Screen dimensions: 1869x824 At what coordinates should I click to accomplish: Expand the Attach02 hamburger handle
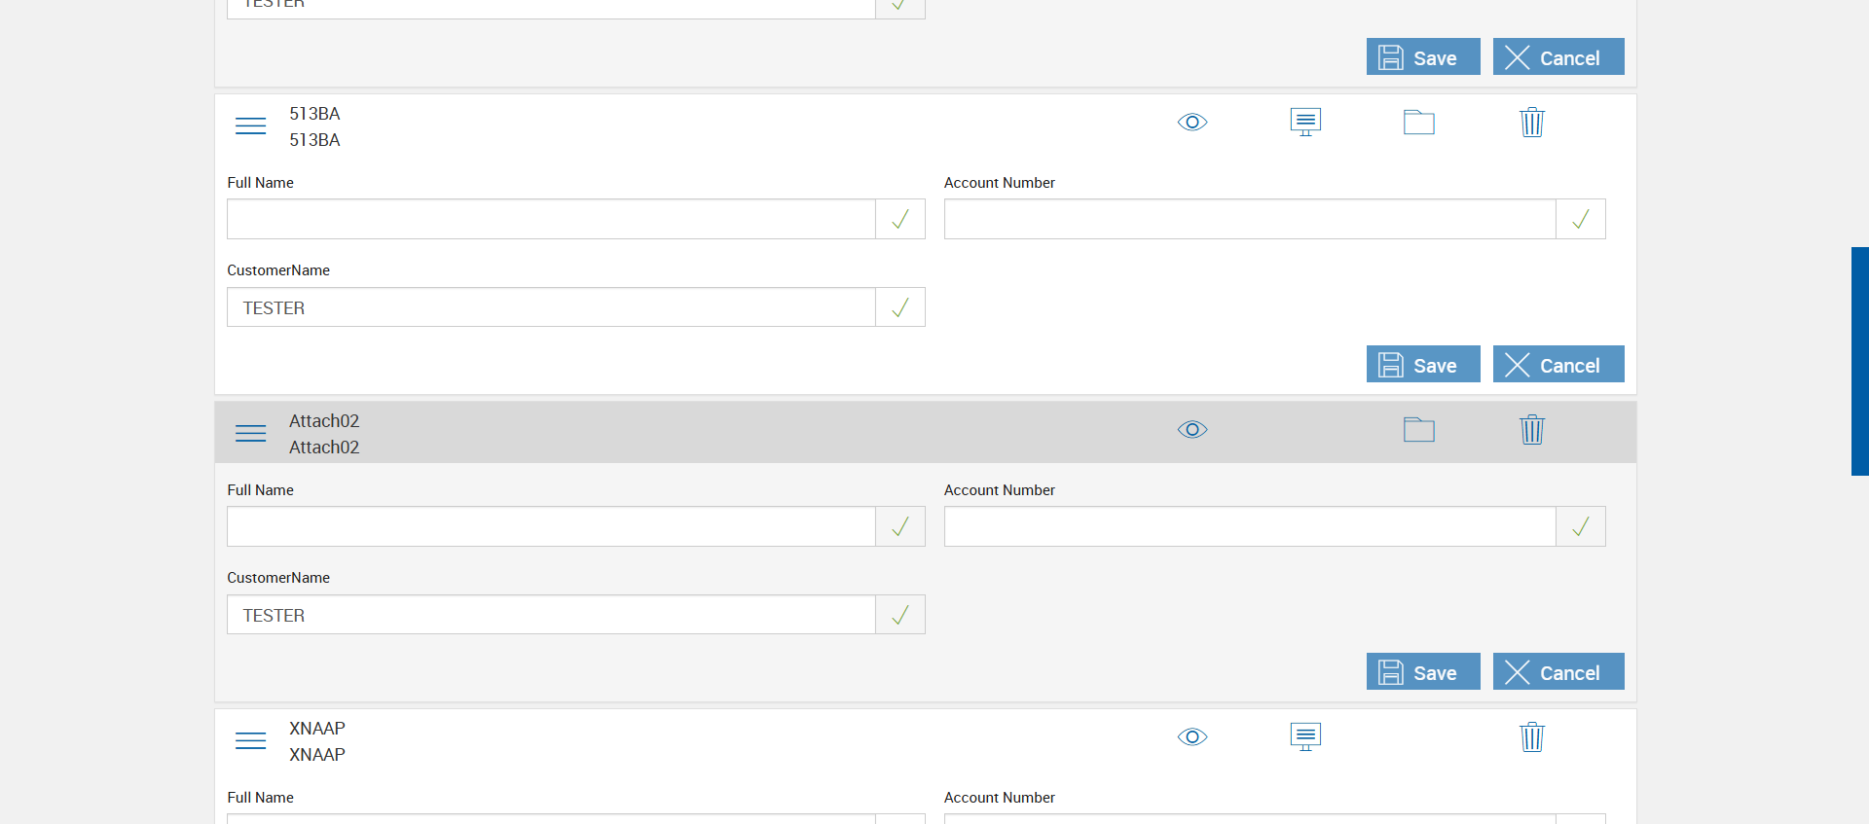click(250, 434)
